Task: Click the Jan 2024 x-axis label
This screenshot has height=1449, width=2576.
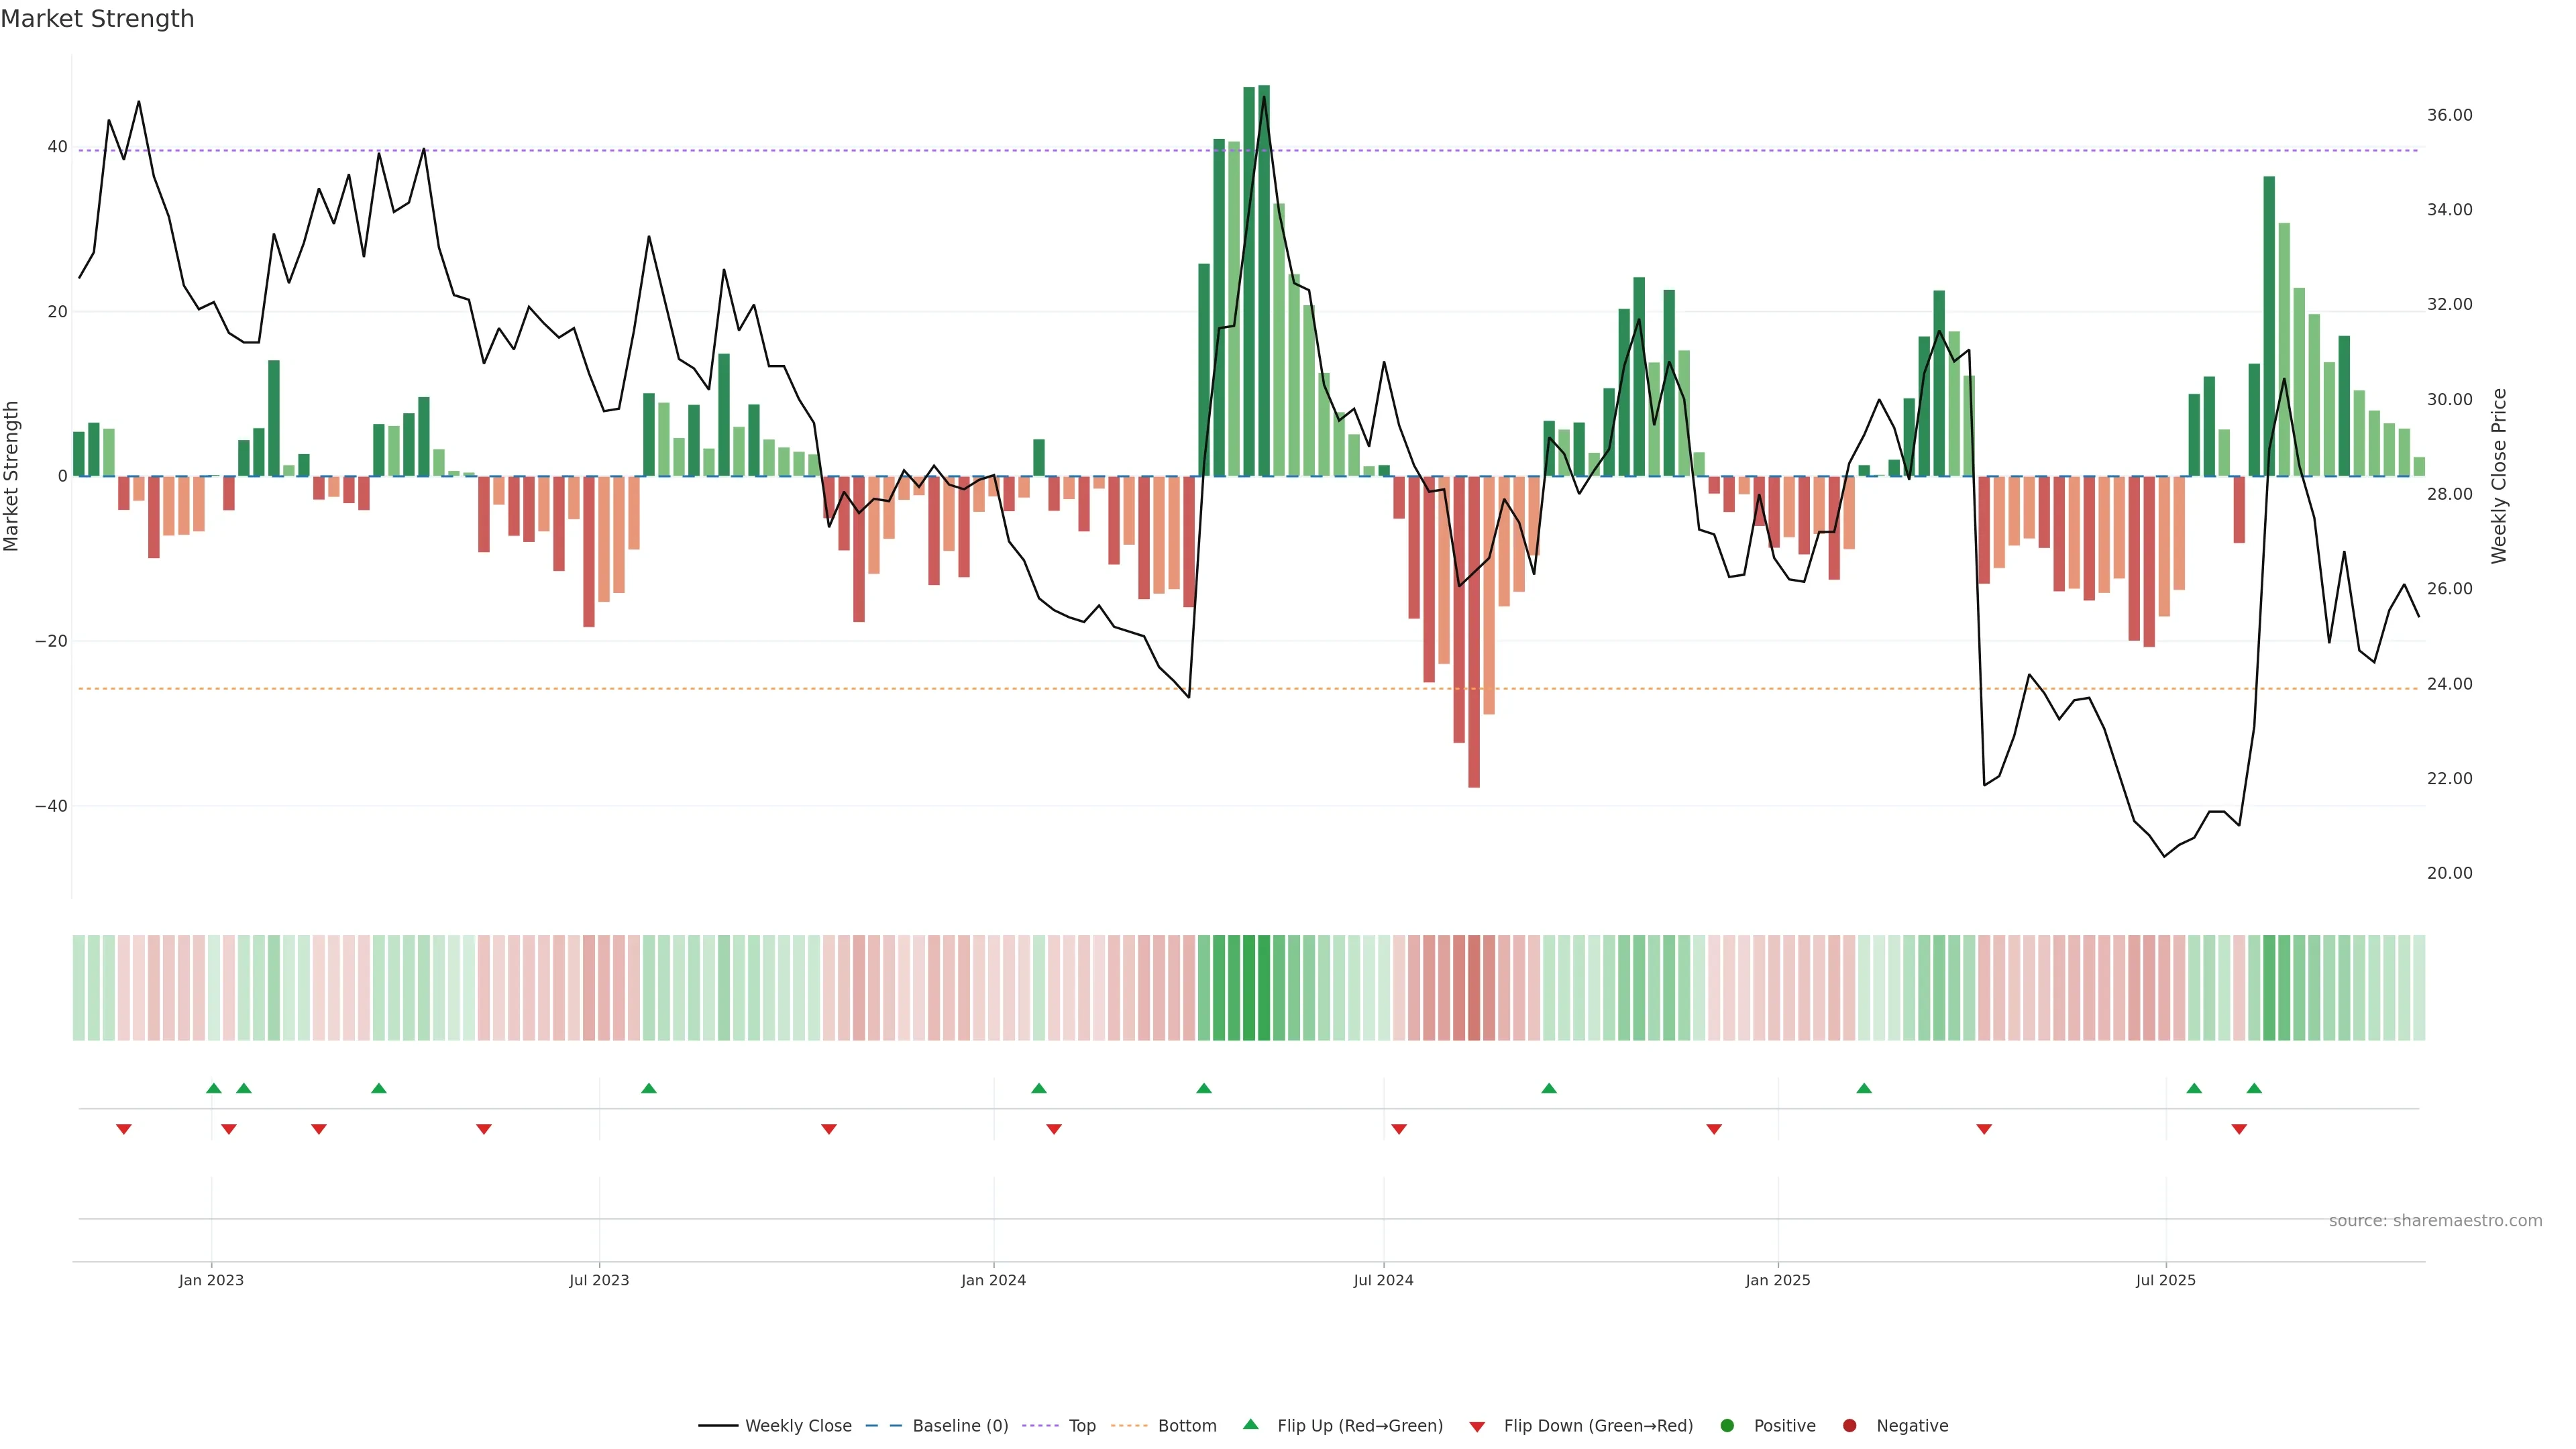Action: point(993,1280)
